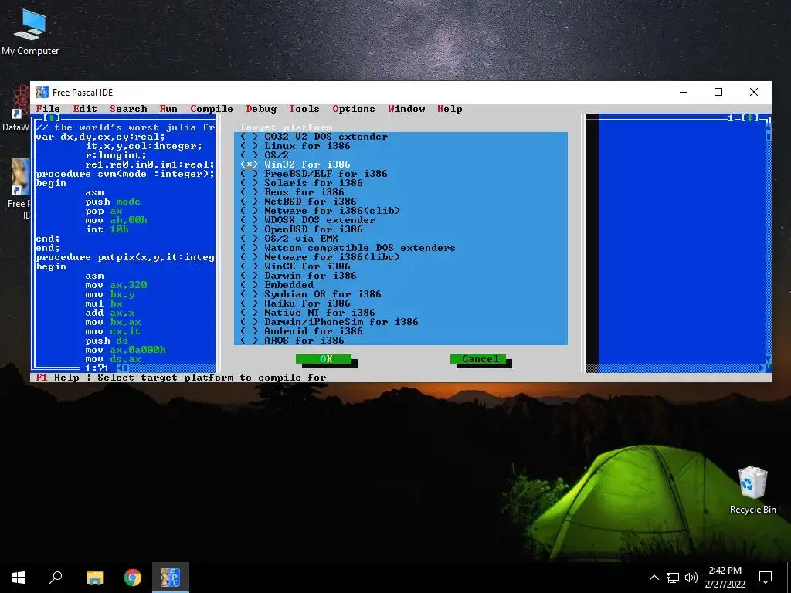Open the notification center icon

click(766, 578)
